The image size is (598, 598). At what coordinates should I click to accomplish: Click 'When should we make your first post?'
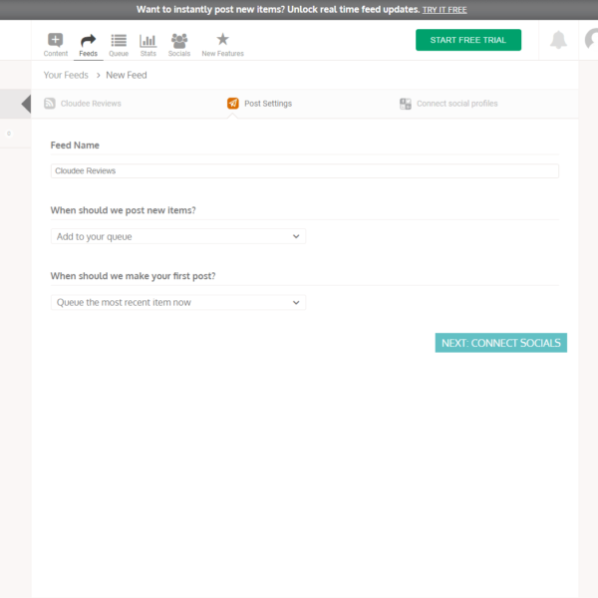coord(134,276)
